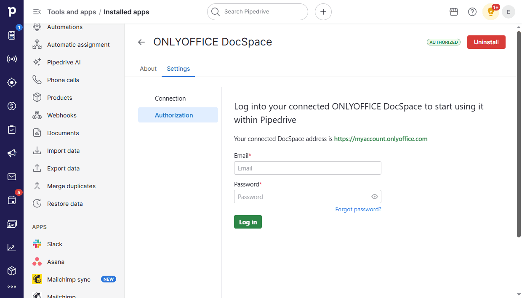Open the Contacts card icon in the rail
Viewport: 522px width, 298px height.
pyautogui.click(x=12, y=224)
